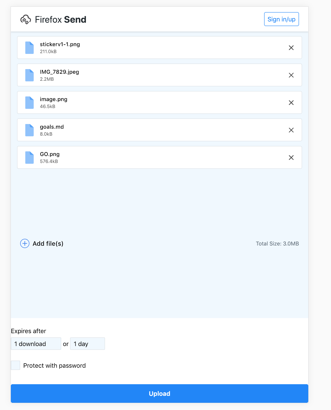Open the Sign in/up page
The image size is (331, 410).
(x=281, y=19)
